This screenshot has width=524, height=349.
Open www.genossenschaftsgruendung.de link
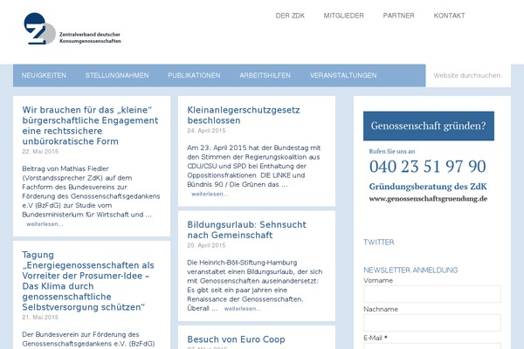tap(428, 199)
